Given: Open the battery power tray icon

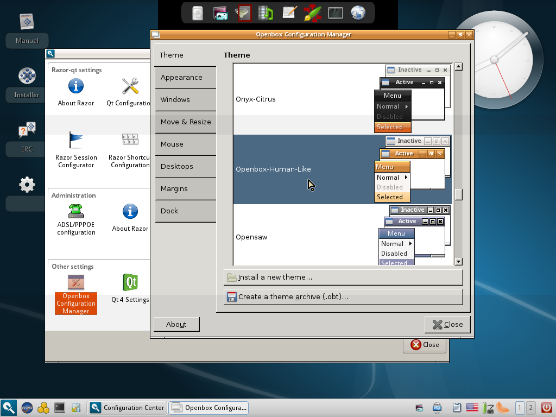Looking at the screenshot, I should (x=488, y=408).
